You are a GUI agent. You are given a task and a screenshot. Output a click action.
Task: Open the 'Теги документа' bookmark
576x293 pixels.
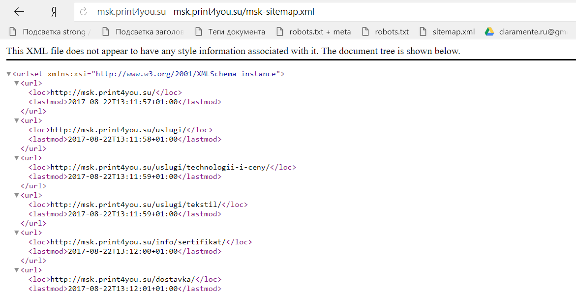[230, 32]
